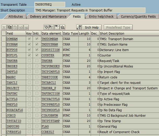Screen dimensions: 159x136
Task: Click the Length column header
Action: (84, 33)
